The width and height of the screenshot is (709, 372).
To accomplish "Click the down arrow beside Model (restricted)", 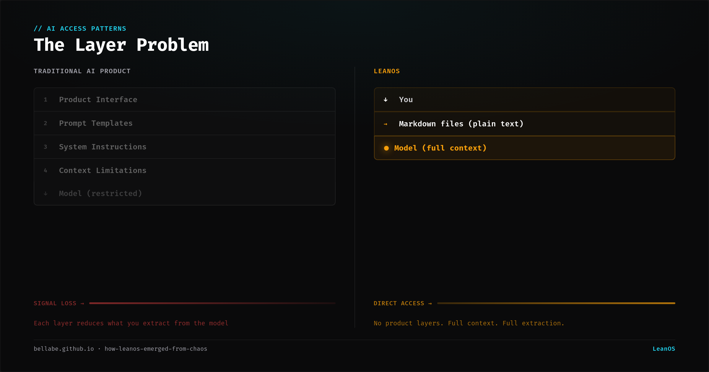I will 45,194.
